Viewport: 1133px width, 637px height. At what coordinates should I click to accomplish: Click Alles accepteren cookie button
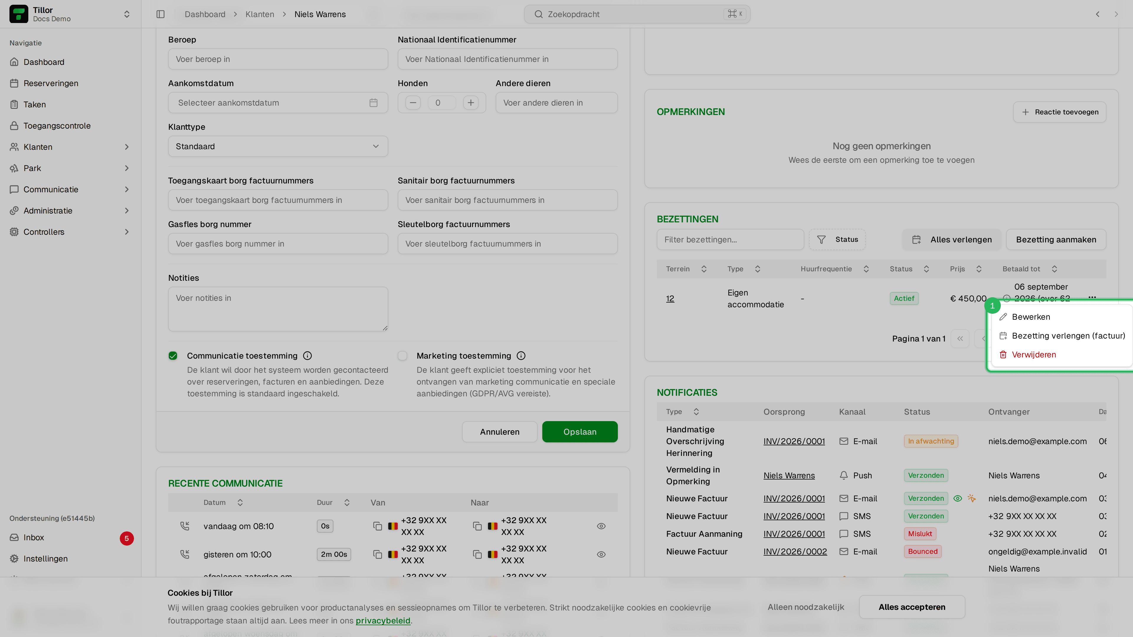pyautogui.click(x=912, y=607)
